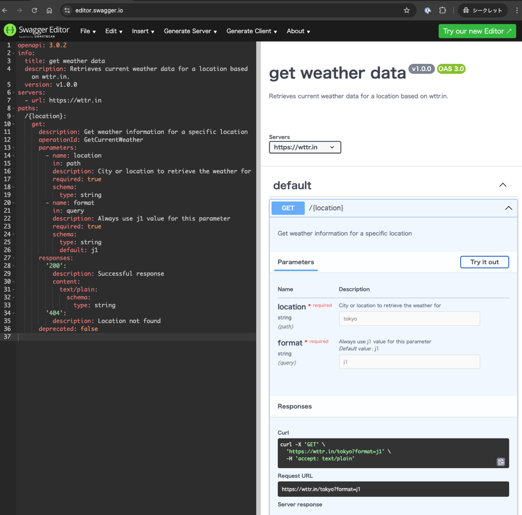
Task: Click the Swagger Editor logo
Action: coord(37,30)
